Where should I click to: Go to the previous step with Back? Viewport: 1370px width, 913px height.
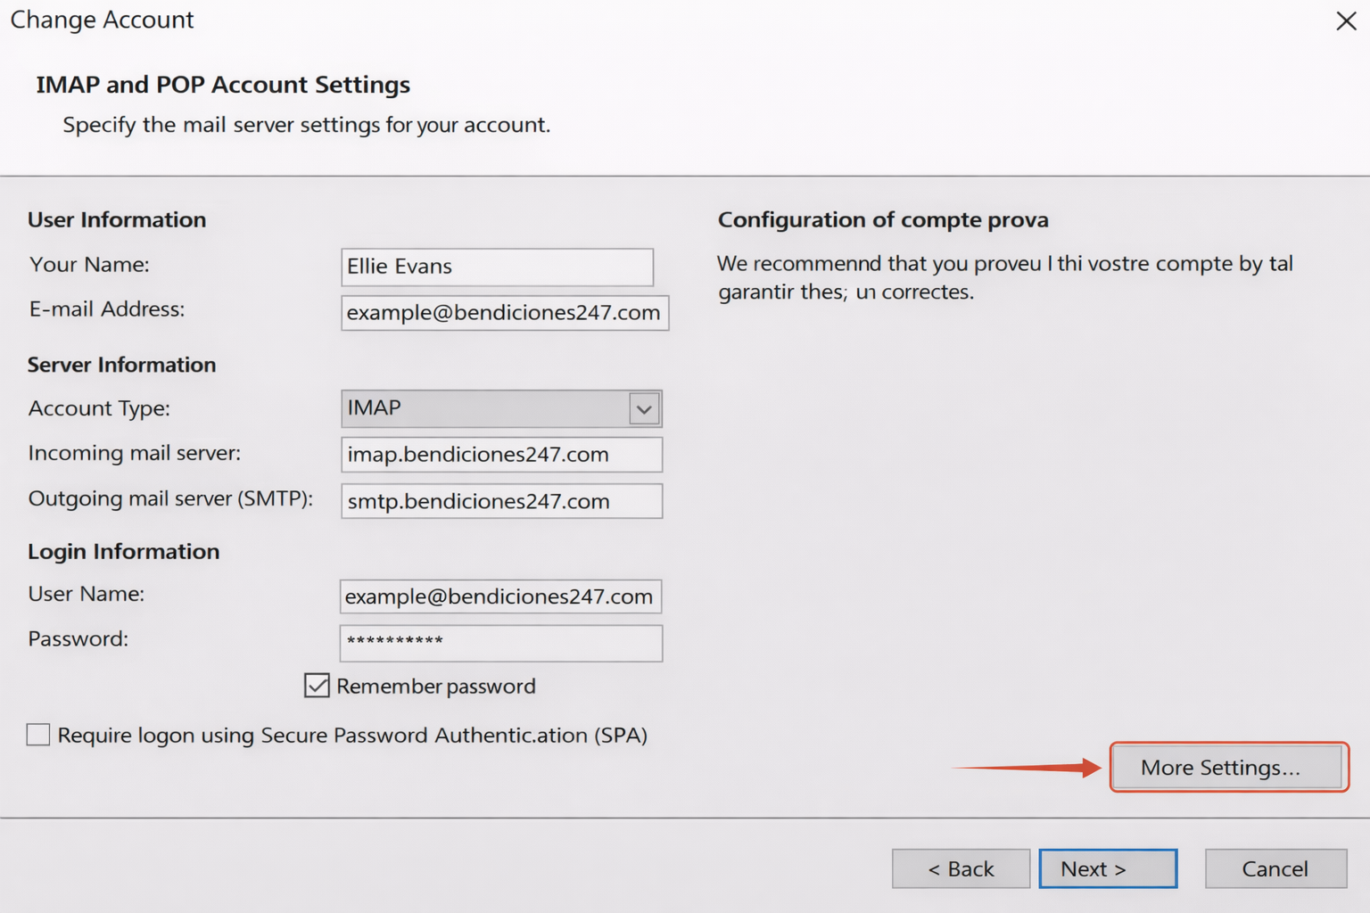(x=961, y=868)
